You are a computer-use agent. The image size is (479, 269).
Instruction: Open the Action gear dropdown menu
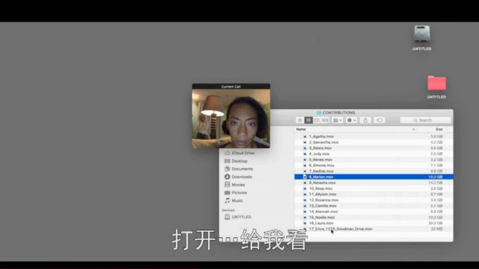(x=352, y=120)
